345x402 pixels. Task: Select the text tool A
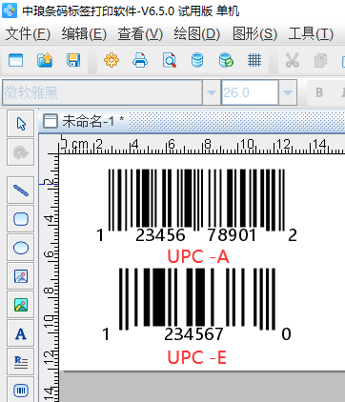pyautogui.click(x=21, y=333)
